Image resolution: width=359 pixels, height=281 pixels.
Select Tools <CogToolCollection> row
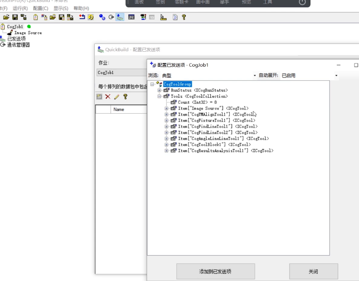[x=199, y=97]
